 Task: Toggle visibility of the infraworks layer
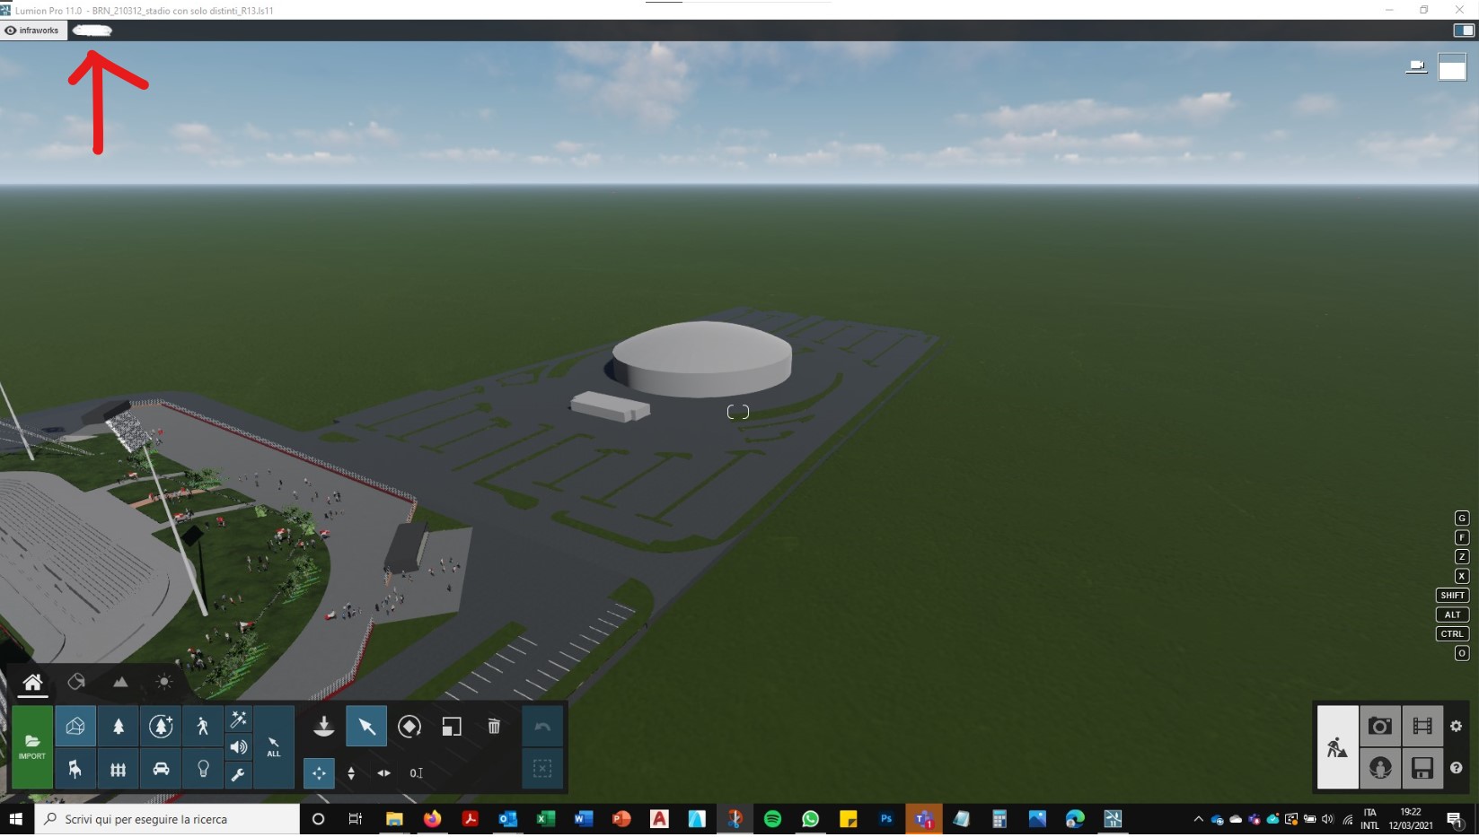[x=11, y=31]
